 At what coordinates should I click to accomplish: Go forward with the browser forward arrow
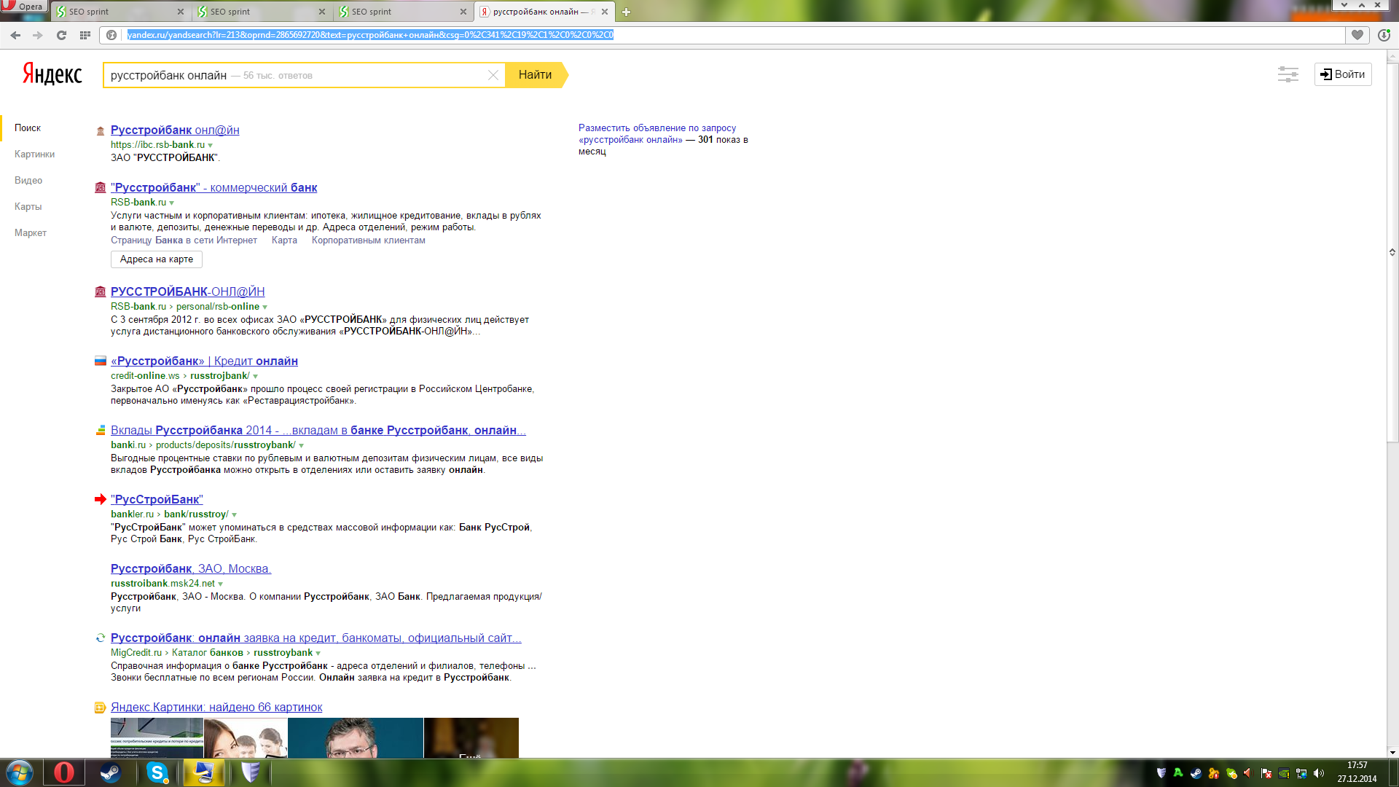point(38,35)
